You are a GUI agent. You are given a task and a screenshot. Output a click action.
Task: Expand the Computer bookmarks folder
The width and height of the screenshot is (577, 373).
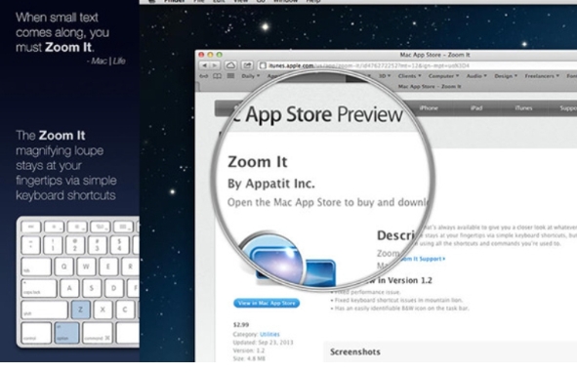pyautogui.click(x=443, y=76)
